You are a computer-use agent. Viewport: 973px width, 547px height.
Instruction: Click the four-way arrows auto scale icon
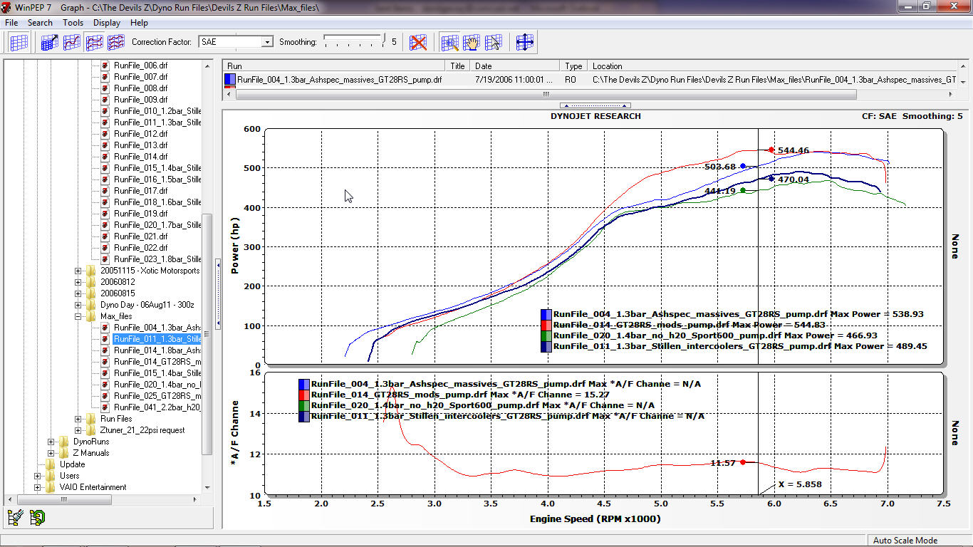point(525,43)
